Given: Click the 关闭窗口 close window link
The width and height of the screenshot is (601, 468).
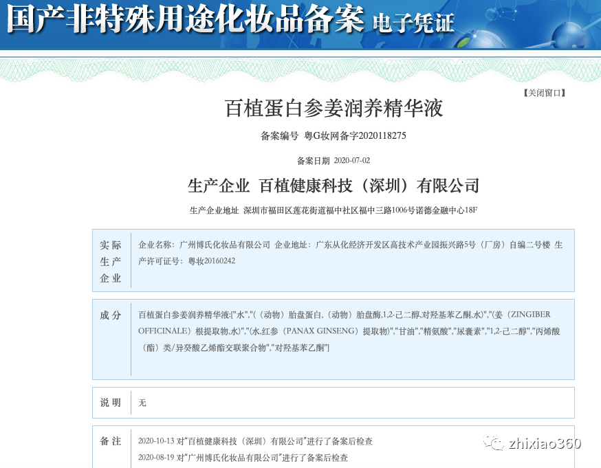Looking at the screenshot, I should (545, 93).
